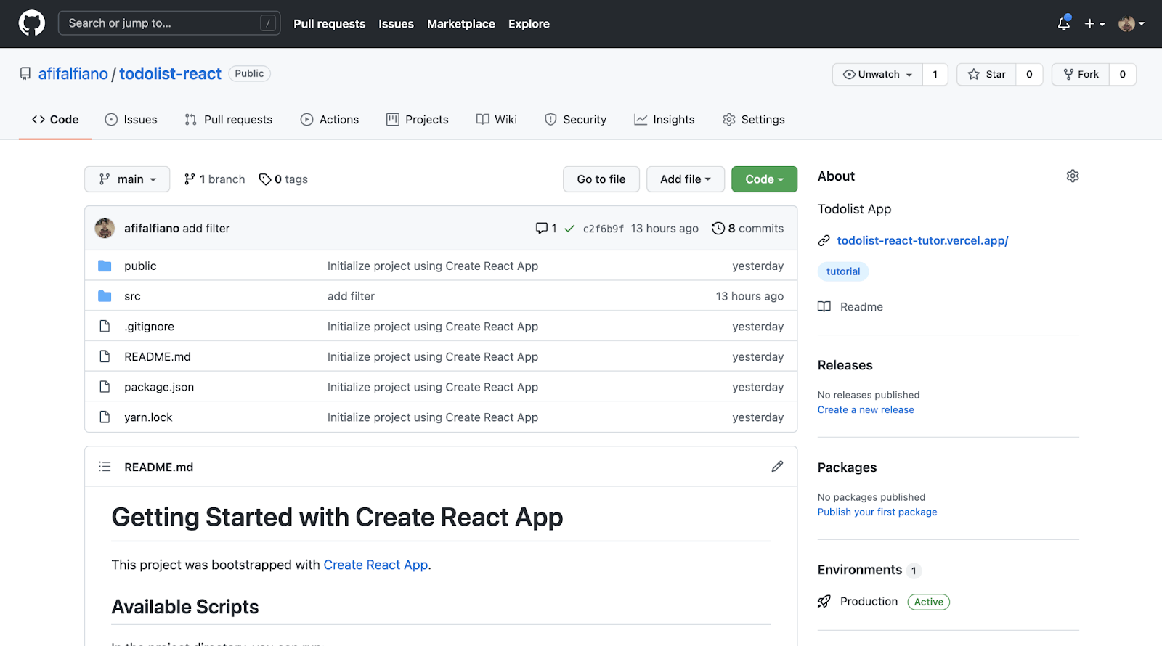The width and height of the screenshot is (1162, 646).
Task: Open the src folder name
Action: 132,296
